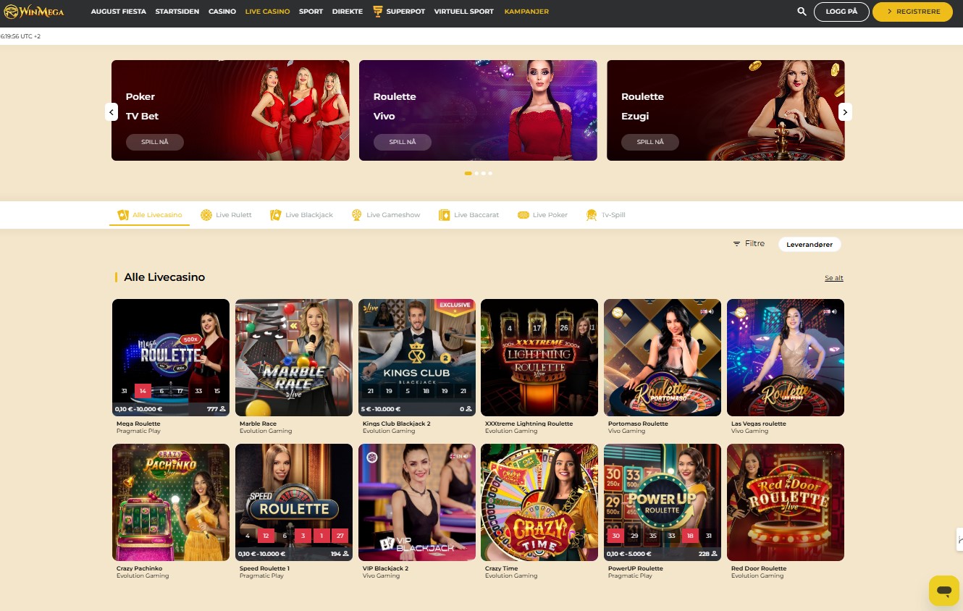Click the Se alt link
The width and height of the screenshot is (963, 611).
(833, 278)
